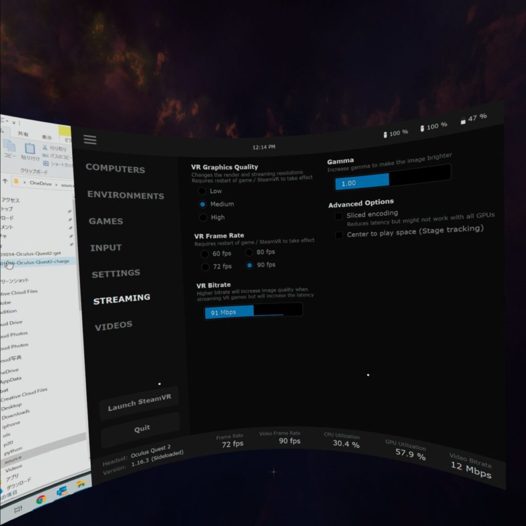Enable Sliced encoding checkbox
This screenshot has width=526, height=526.
pos(339,216)
